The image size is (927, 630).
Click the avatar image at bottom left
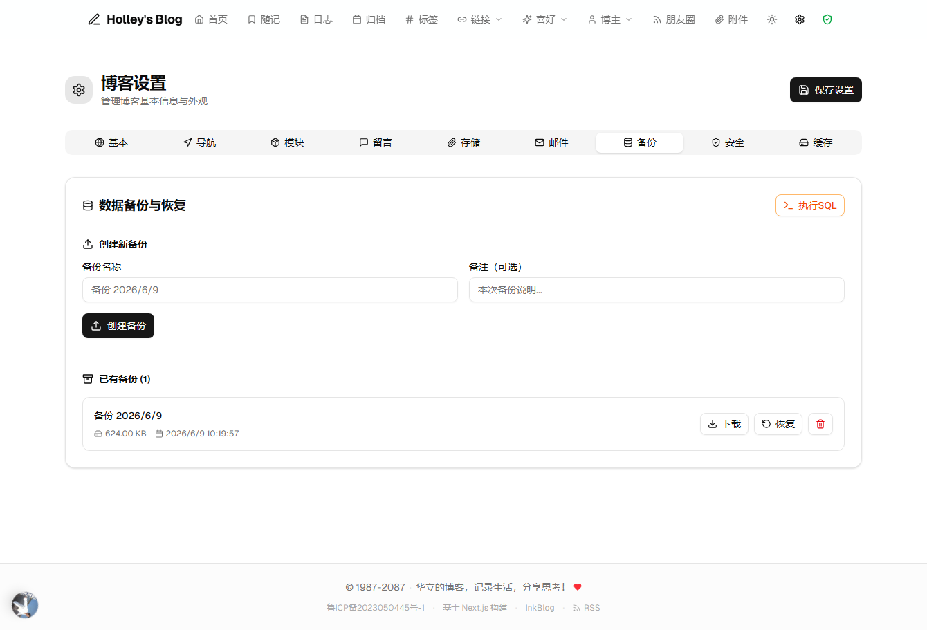(25, 605)
